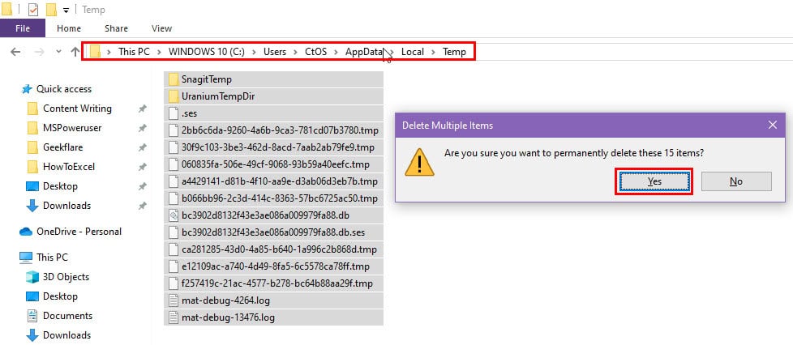793x345 pixels.
Task: Select the .ses file
Action: [273, 113]
